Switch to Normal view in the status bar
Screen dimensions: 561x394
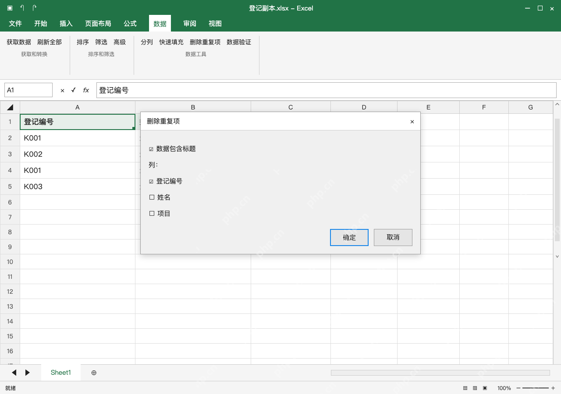coord(465,388)
